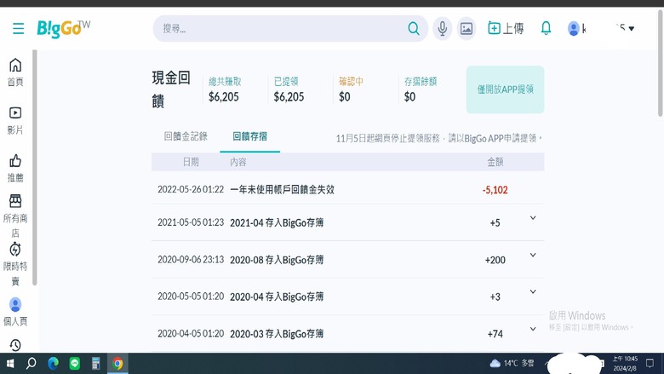Start voice search with microphone icon

tap(442, 28)
